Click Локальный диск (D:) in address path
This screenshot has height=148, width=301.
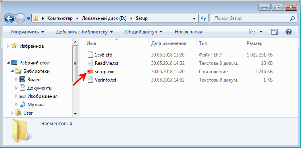(104, 18)
